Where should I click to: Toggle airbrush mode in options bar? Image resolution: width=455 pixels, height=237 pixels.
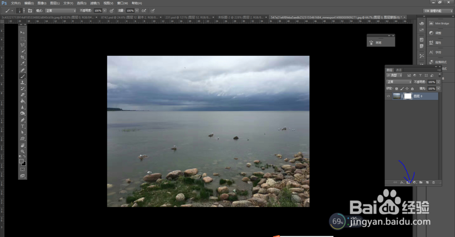tap(144, 11)
